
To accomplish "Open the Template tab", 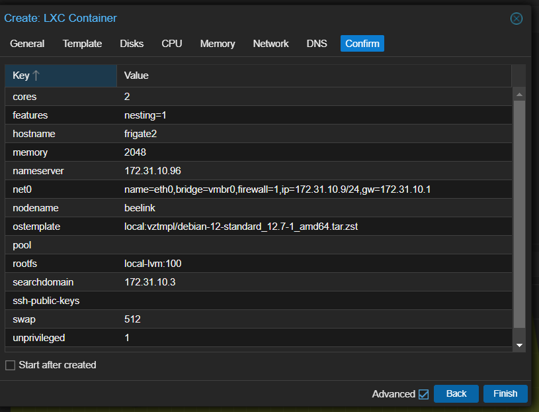I will point(82,44).
